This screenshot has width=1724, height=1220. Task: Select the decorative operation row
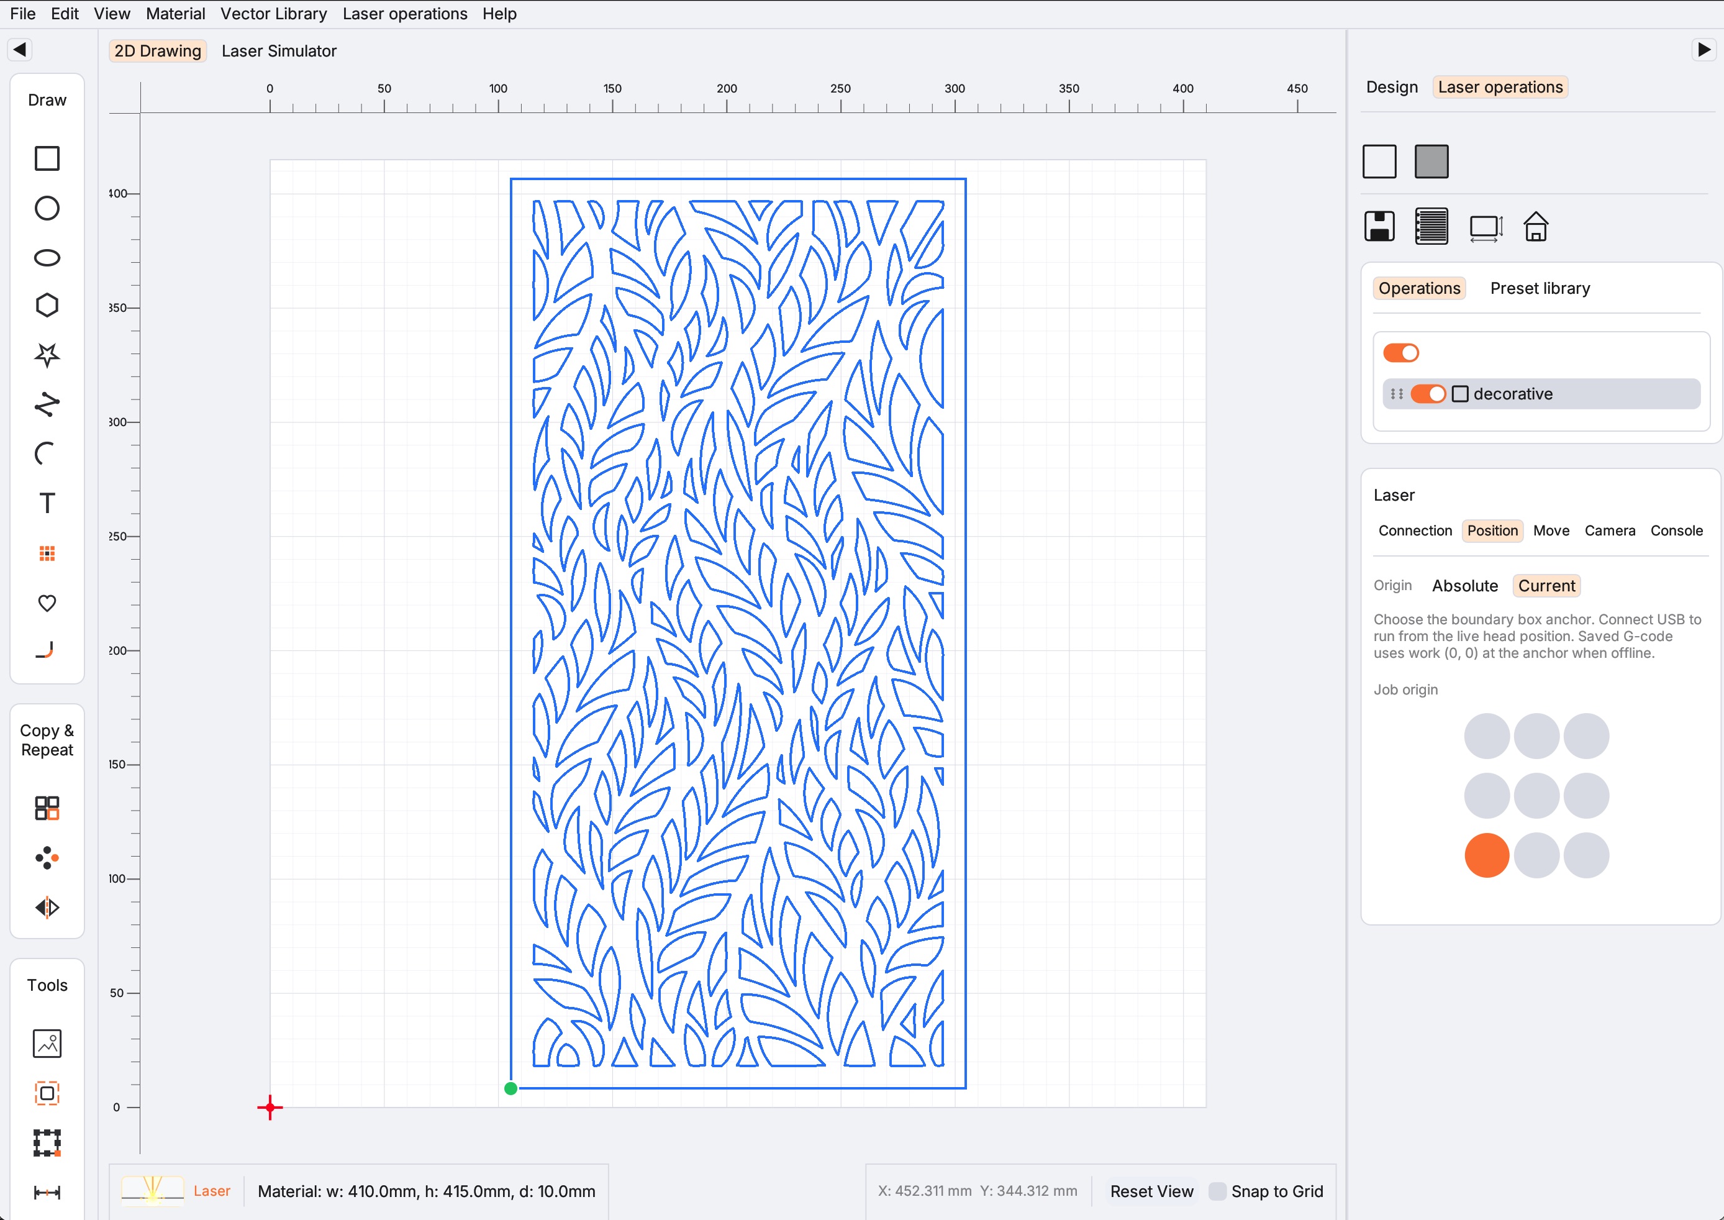coord(1541,394)
